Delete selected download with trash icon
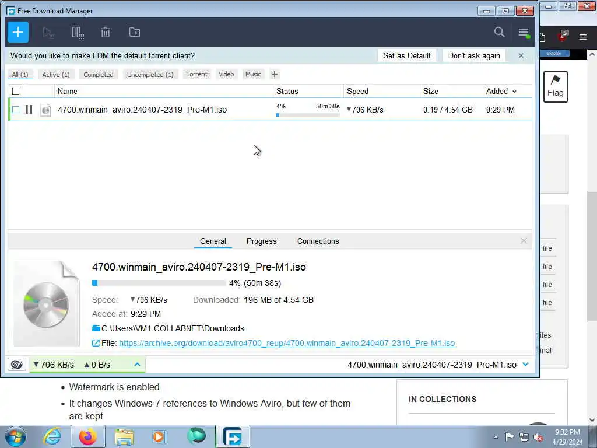The width and height of the screenshot is (597, 448). point(106,33)
